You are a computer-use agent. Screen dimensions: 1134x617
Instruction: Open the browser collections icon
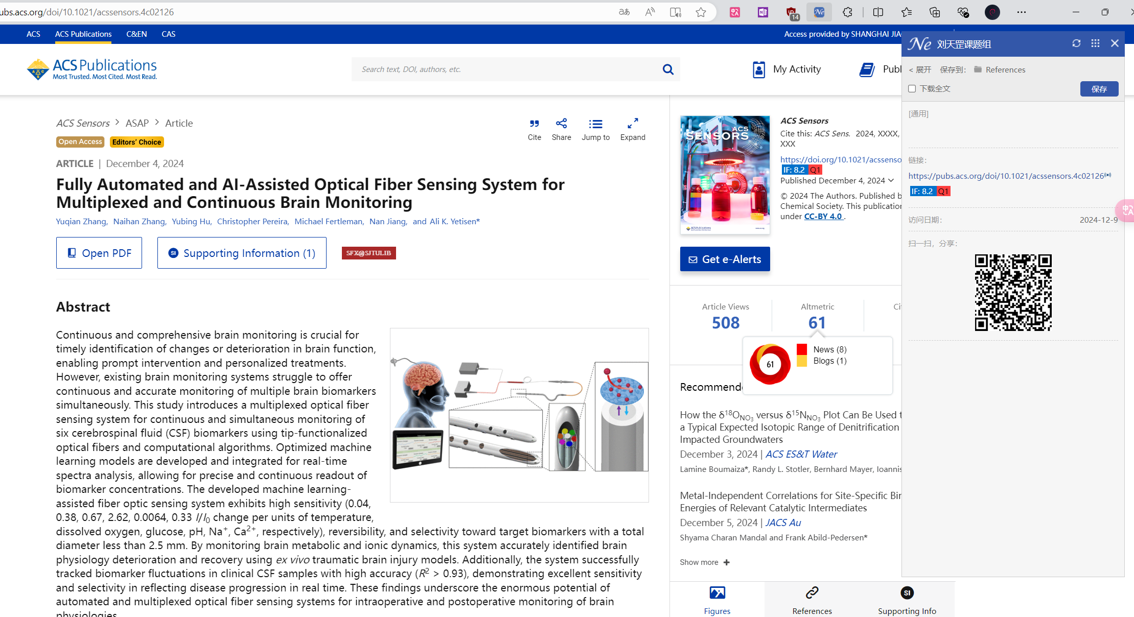(x=935, y=12)
